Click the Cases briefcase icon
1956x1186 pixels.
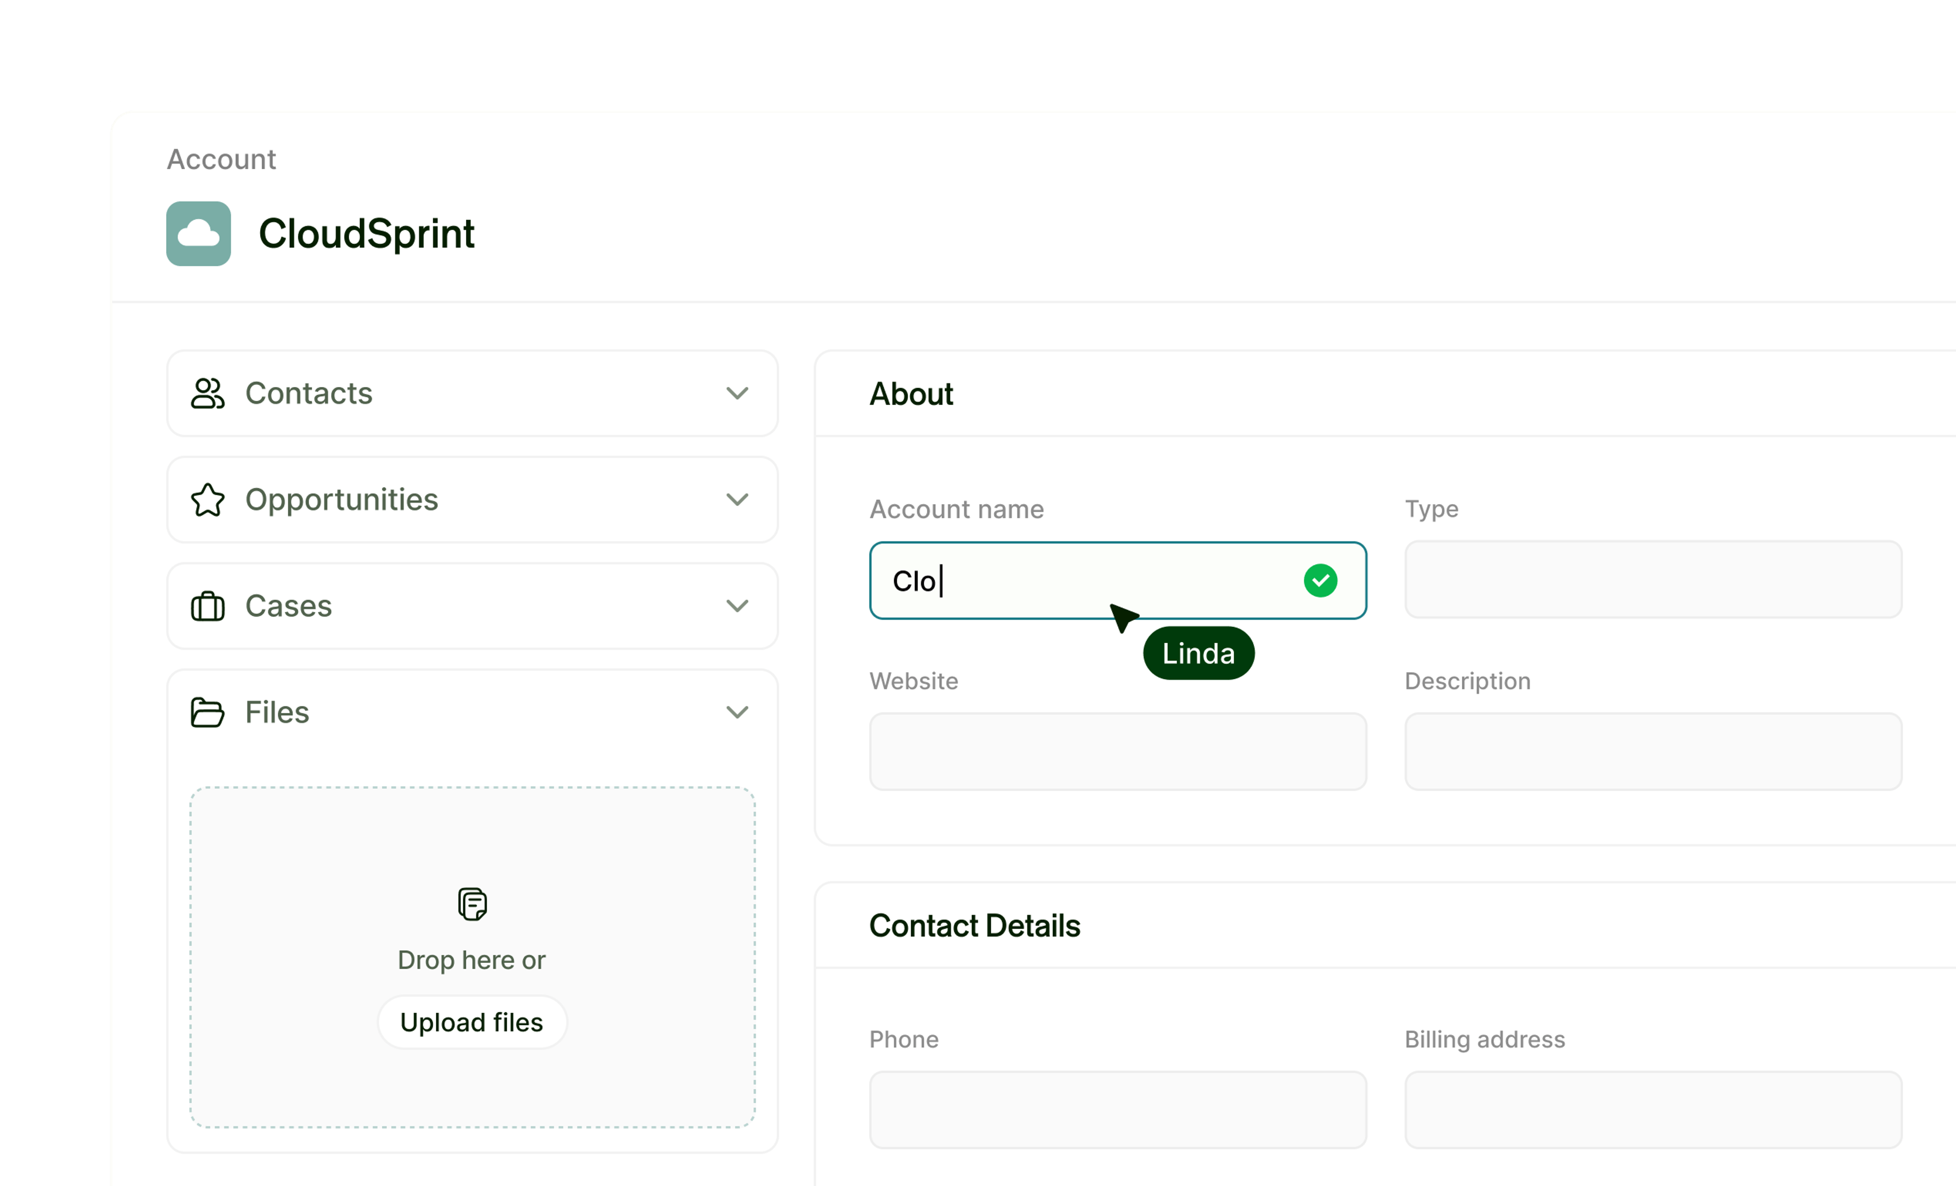point(207,605)
